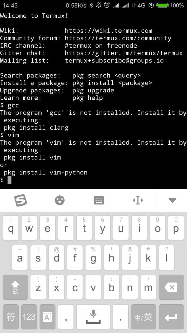Toggle the shift caps key

[15, 287]
